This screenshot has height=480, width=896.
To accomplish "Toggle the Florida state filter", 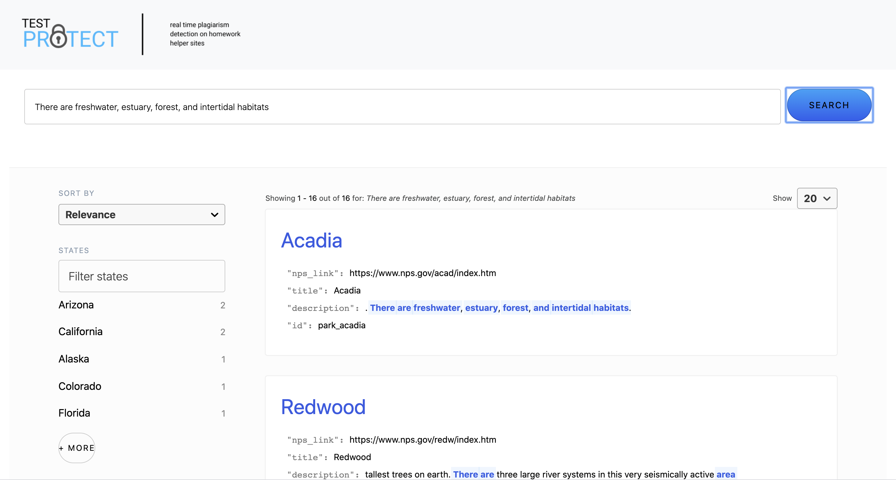I will tap(74, 413).
